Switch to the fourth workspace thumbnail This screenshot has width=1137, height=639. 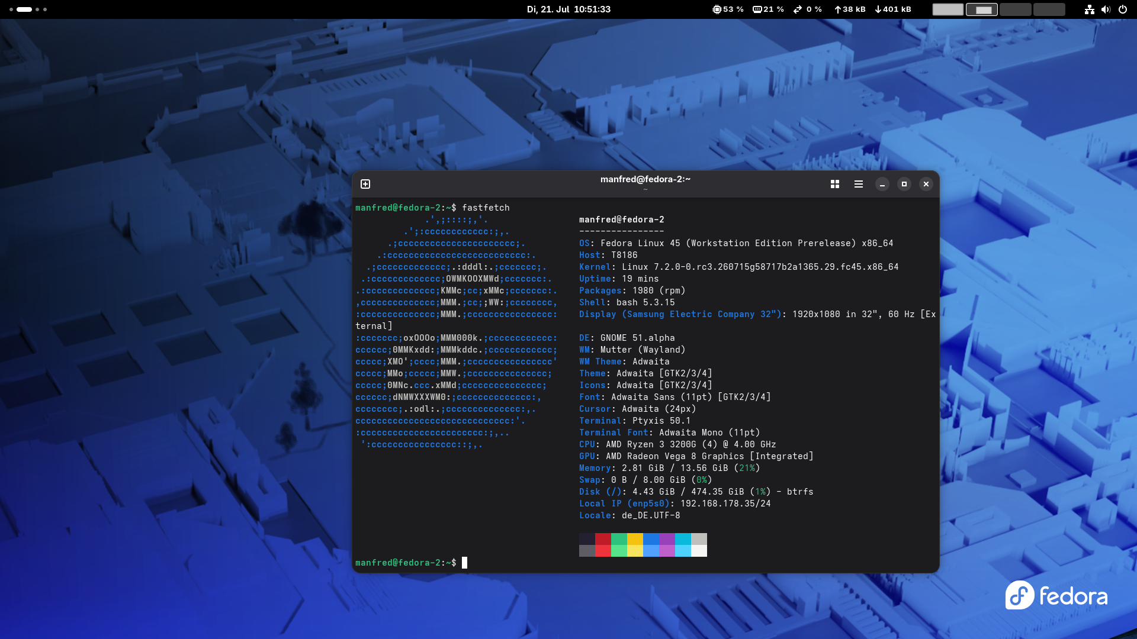pos(1049,9)
